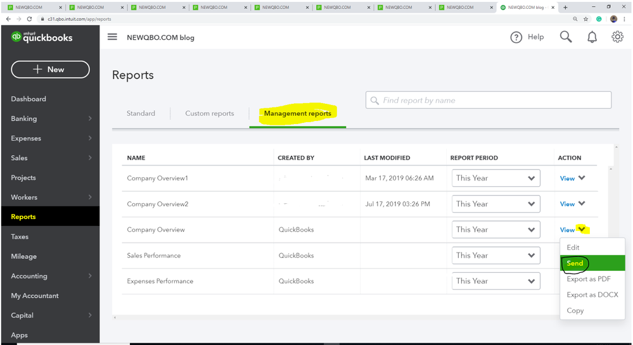Image resolution: width=633 pixels, height=345 pixels.
Task: Open Apps in sidebar
Action: pos(20,335)
